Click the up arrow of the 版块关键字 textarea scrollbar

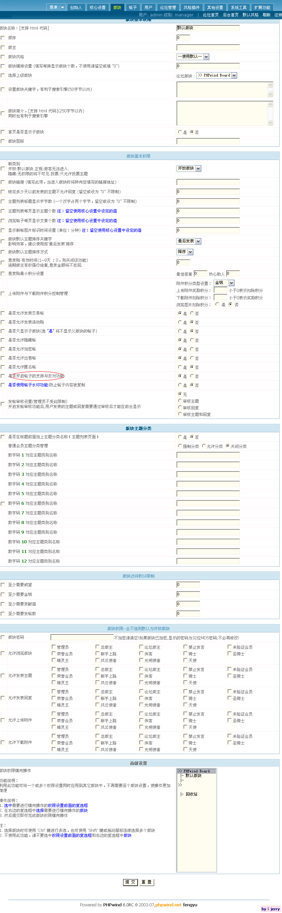[270, 85]
